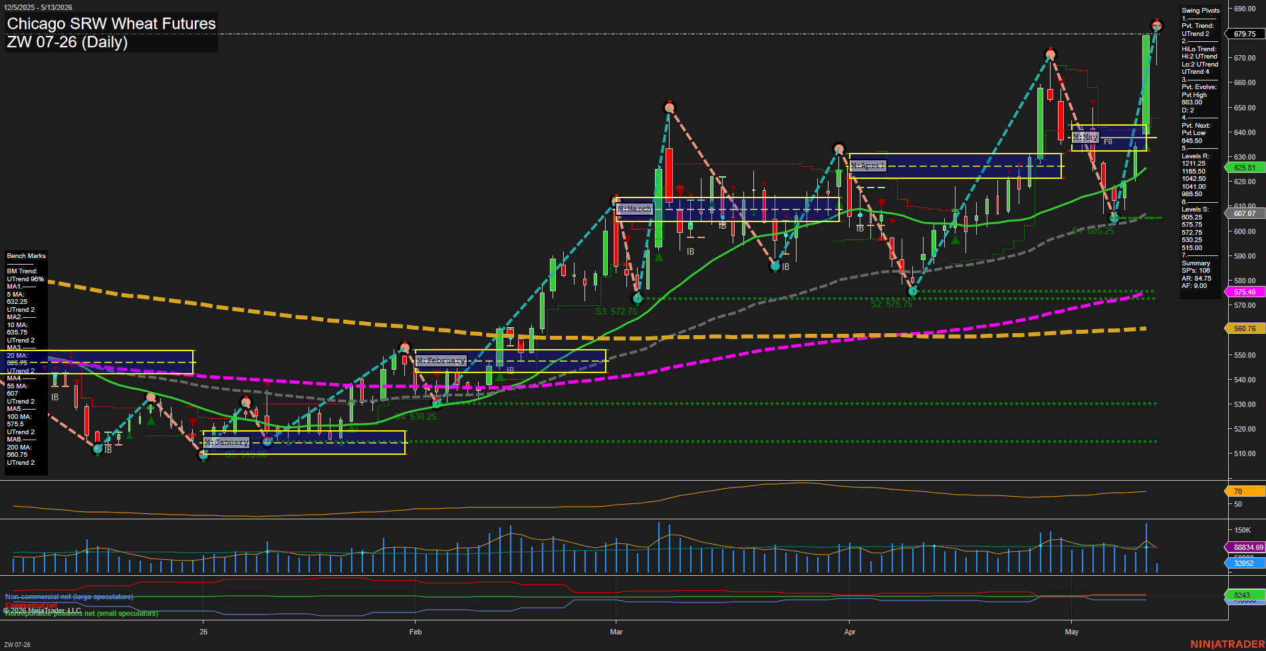
Task: Select the Commercial net legend entry
Action: click(31, 605)
